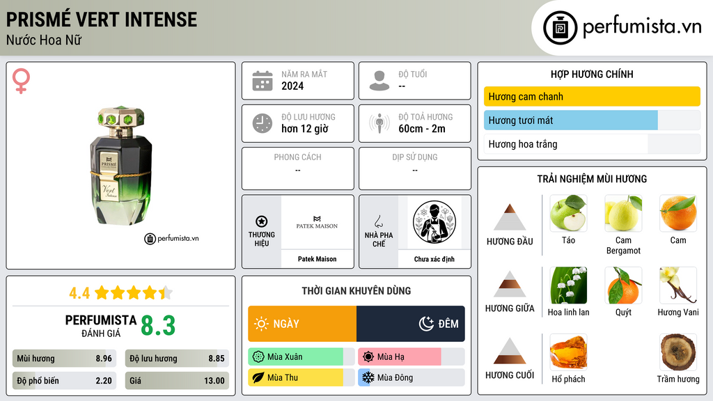Click the calendar icon beside Năm ra mắt
Image resolution: width=713 pixels, height=401 pixels.
click(263, 81)
